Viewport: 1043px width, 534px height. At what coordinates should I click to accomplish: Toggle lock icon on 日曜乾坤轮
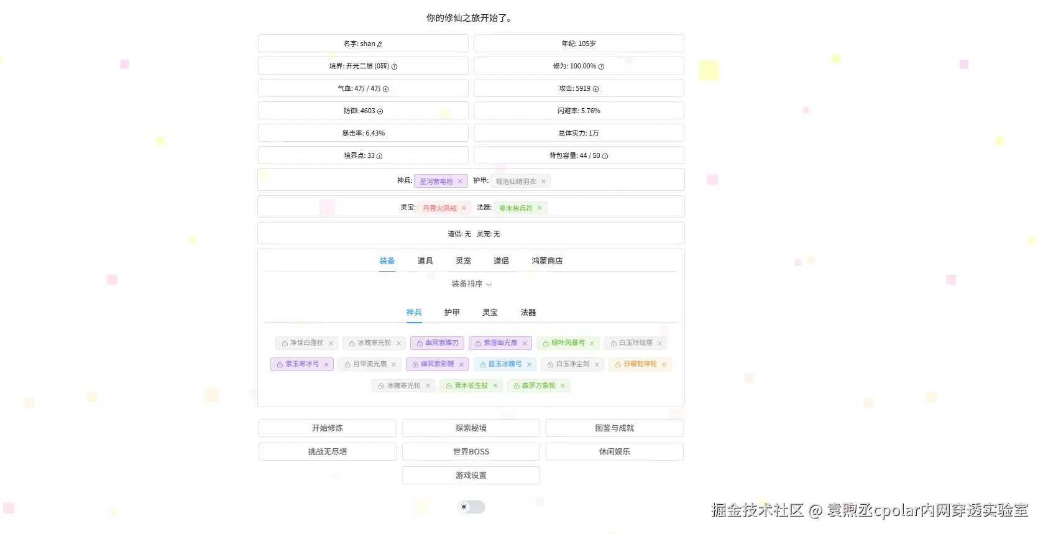pos(618,364)
